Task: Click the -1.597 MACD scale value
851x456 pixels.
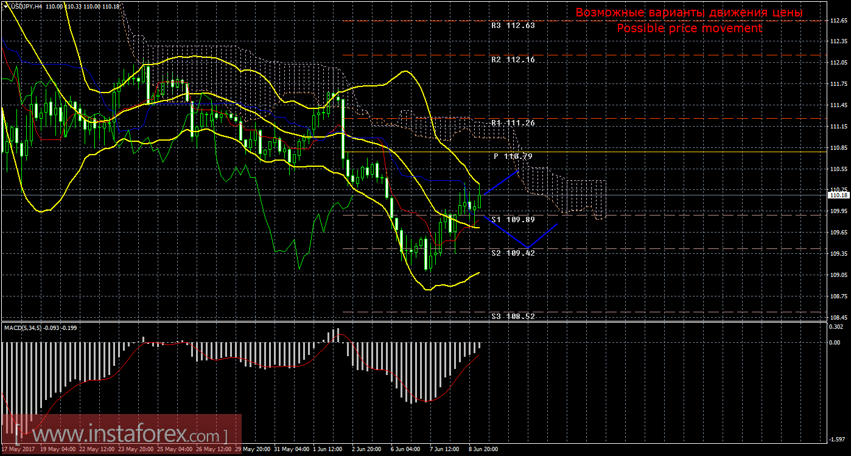Action: [838, 439]
